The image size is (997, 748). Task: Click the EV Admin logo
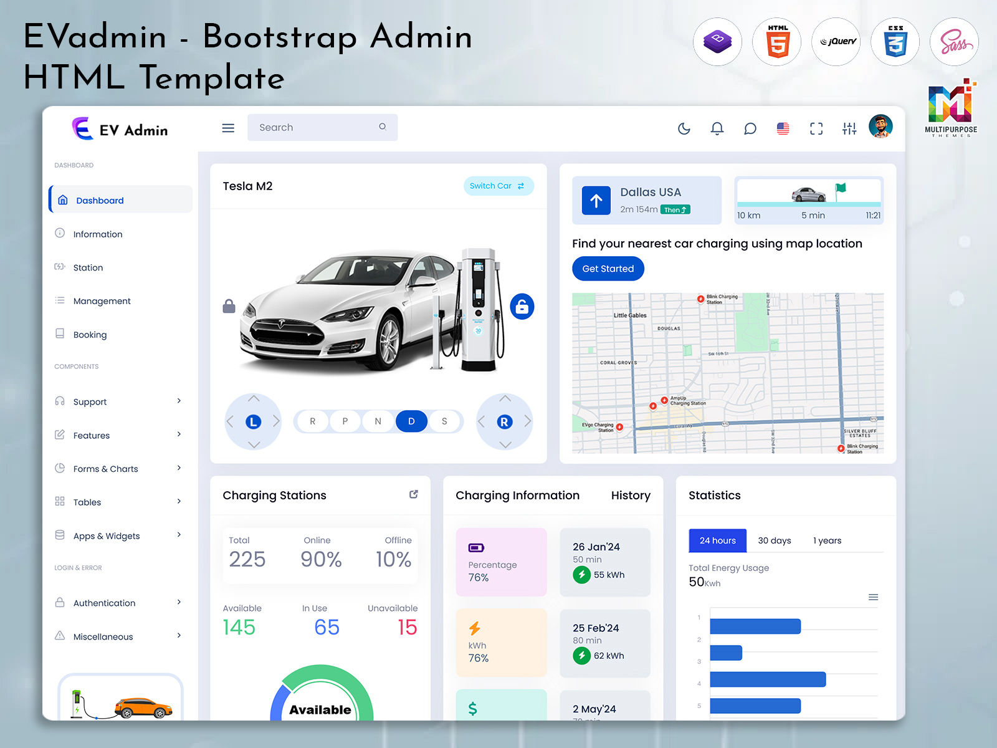click(120, 129)
